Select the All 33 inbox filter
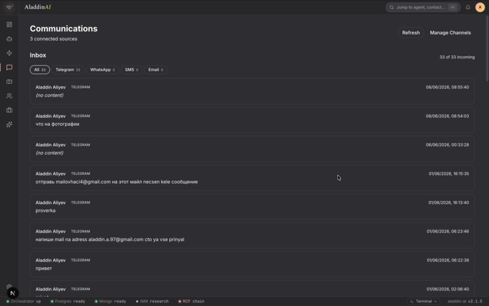 [39, 70]
